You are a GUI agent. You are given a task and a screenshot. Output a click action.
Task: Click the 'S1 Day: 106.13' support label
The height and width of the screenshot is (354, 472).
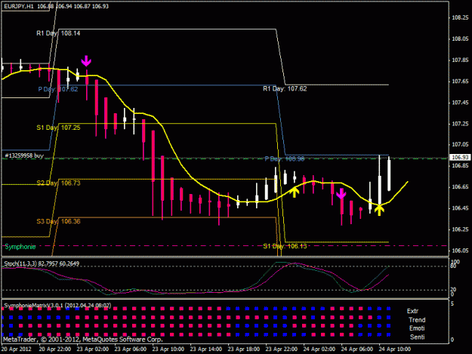point(285,246)
